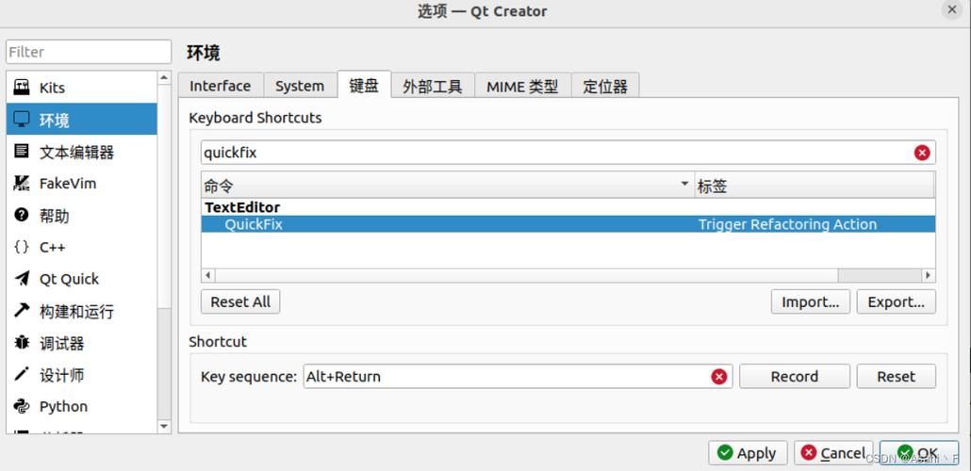
Task: Select the 环境 monitor icon
Action: click(22, 119)
